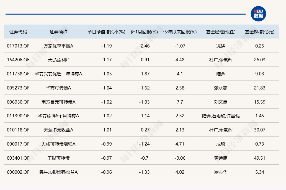Select the fund name 华商可转债A
The image size is (286, 190).
pyautogui.click(x=58, y=88)
